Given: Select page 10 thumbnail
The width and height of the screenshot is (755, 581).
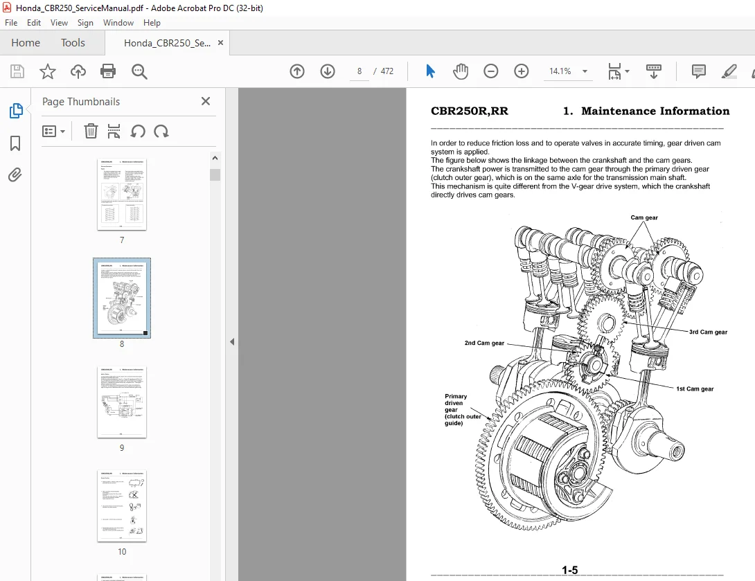Looking at the screenshot, I should (122, 506).
